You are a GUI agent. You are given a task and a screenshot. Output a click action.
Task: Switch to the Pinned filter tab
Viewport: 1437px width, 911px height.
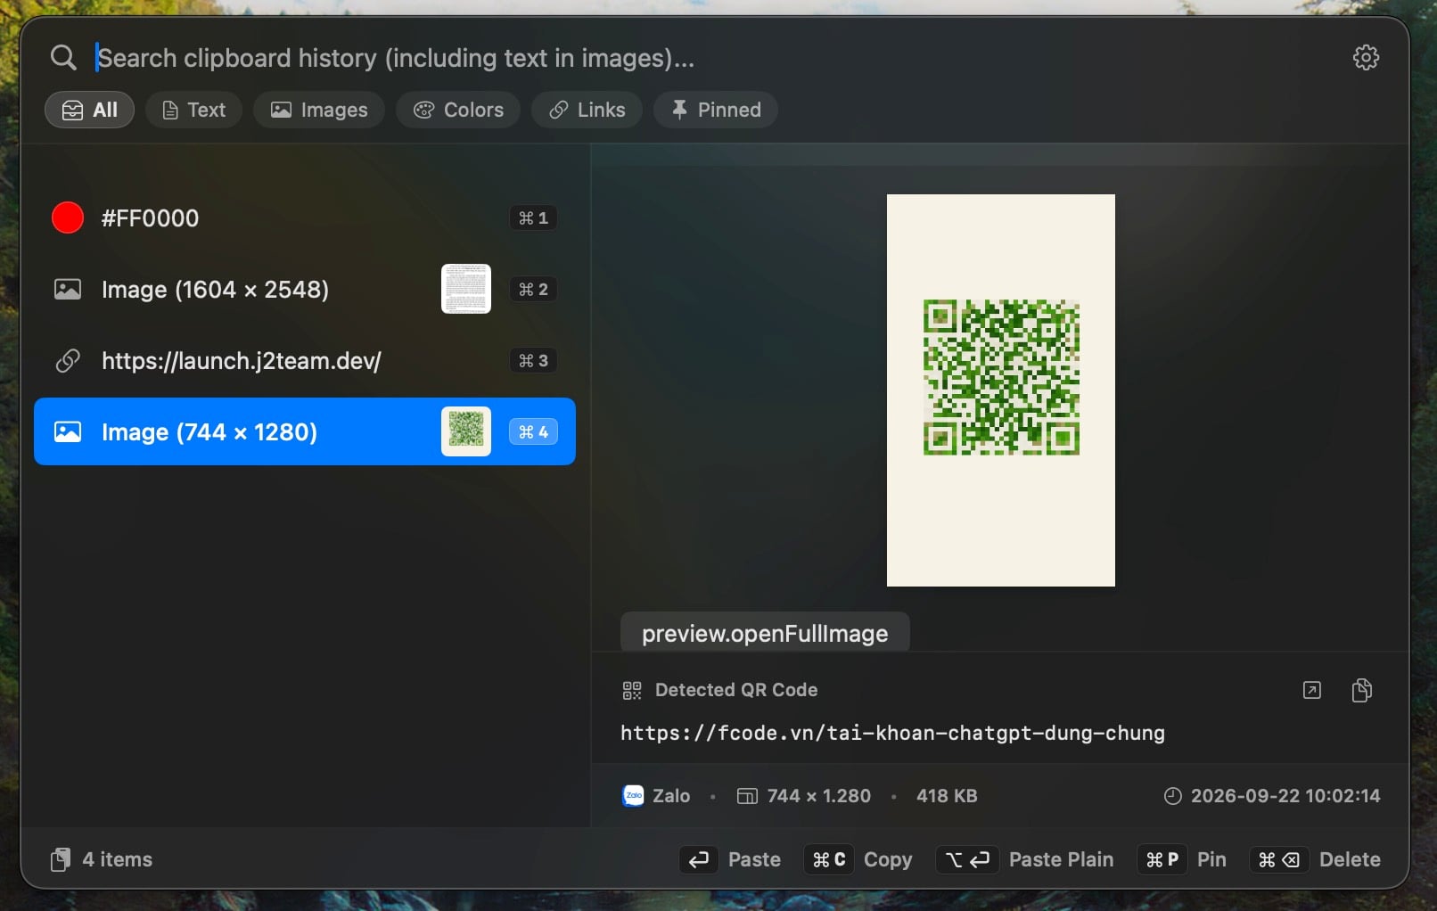(715, 110)
